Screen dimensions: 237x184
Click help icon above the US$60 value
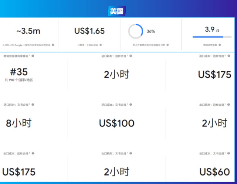(229, 153)
